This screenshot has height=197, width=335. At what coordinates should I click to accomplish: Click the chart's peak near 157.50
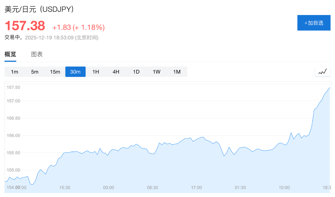tap(329, 87)
